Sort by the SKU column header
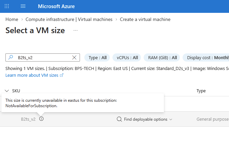Image resolution: width=229 pixels, height=143 pixels. tap(16, 91)
